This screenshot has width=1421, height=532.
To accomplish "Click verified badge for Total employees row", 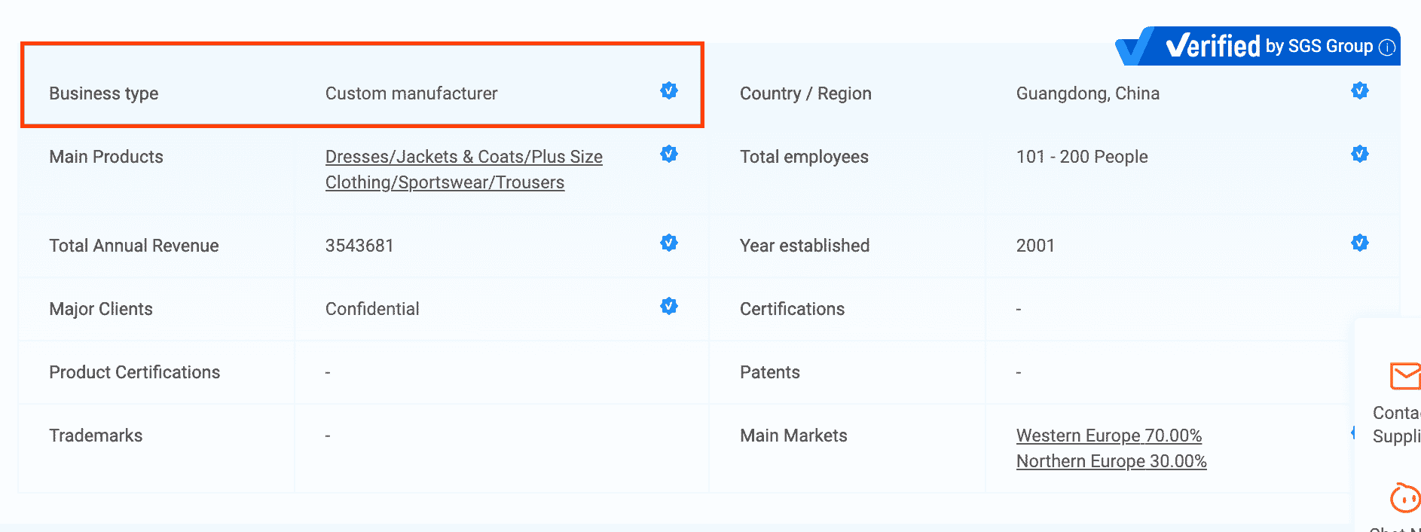I will 1359,154.
